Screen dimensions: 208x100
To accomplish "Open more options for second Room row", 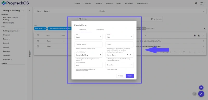I will click(203, 46).
